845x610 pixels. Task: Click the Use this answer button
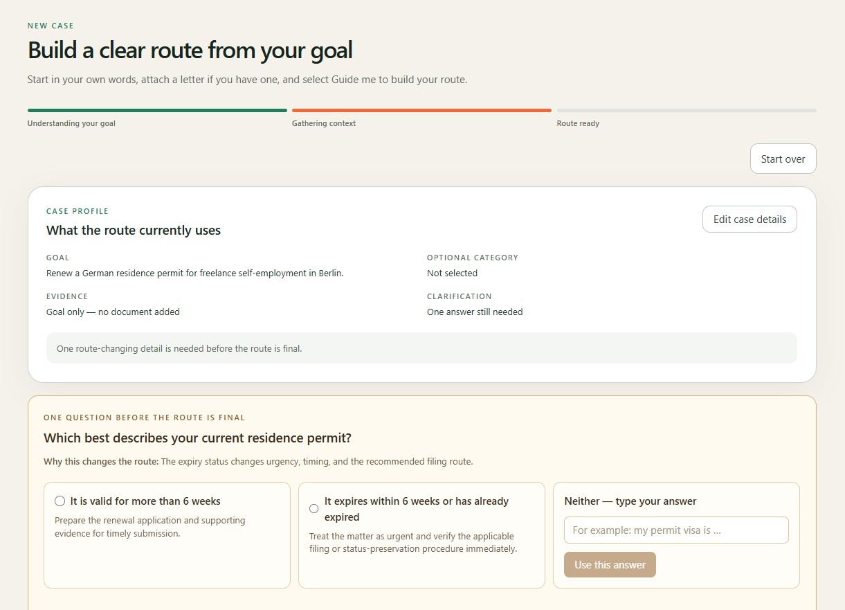(x=610, y=565)
